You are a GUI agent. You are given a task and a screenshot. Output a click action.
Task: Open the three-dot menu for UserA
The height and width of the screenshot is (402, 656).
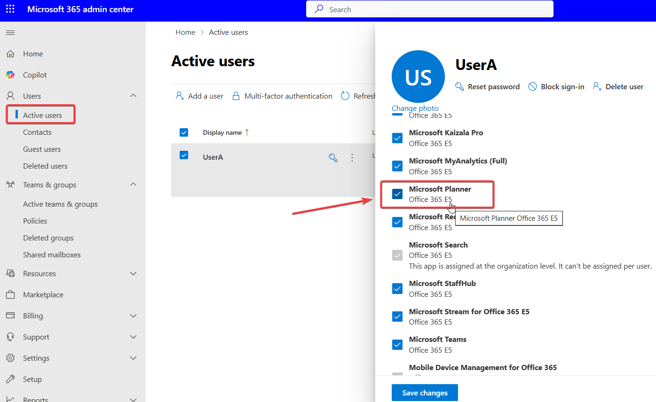[352, 158]
